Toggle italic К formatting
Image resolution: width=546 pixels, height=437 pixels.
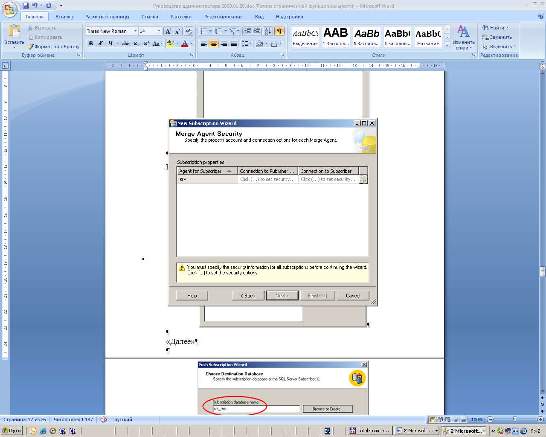[101, 44]
